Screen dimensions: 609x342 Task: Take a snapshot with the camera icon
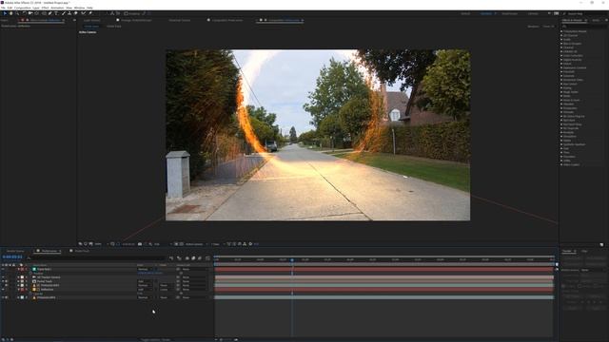pyautogui.click(x=140, y=244)
